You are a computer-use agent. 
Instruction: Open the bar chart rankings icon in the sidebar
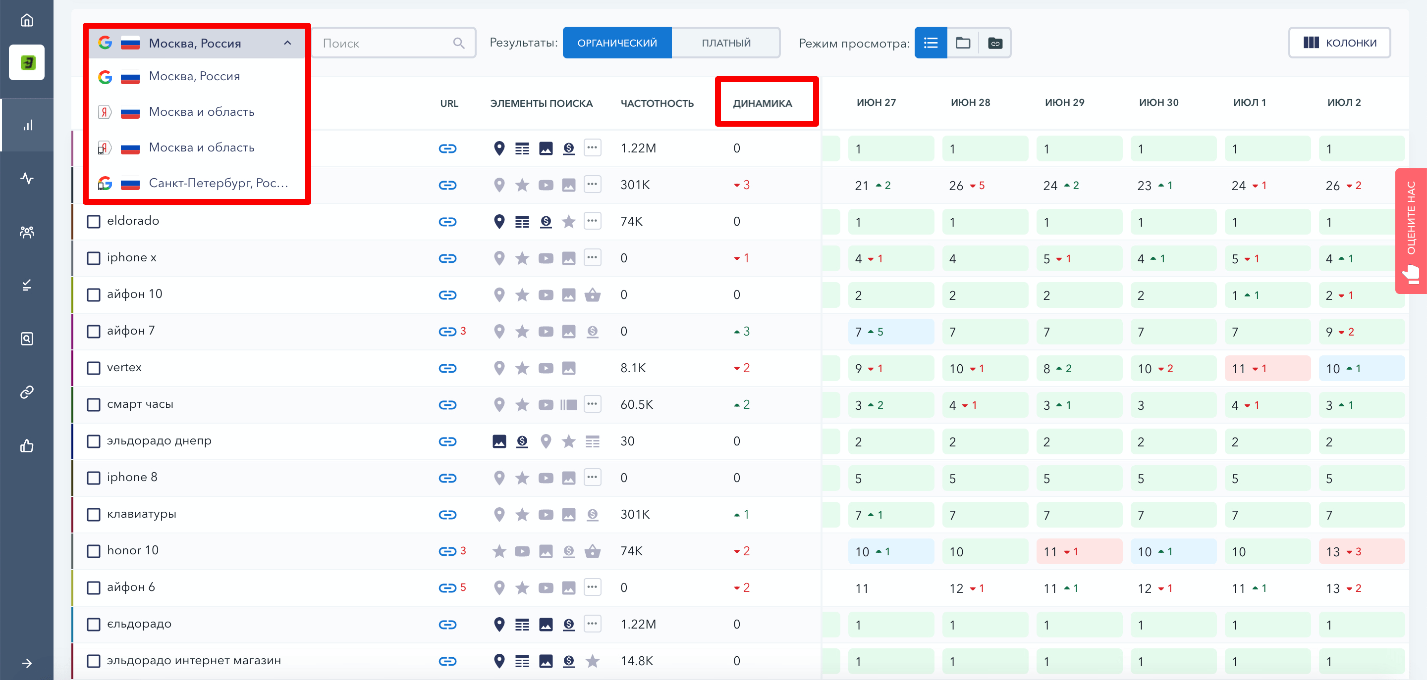click(27, 125)
